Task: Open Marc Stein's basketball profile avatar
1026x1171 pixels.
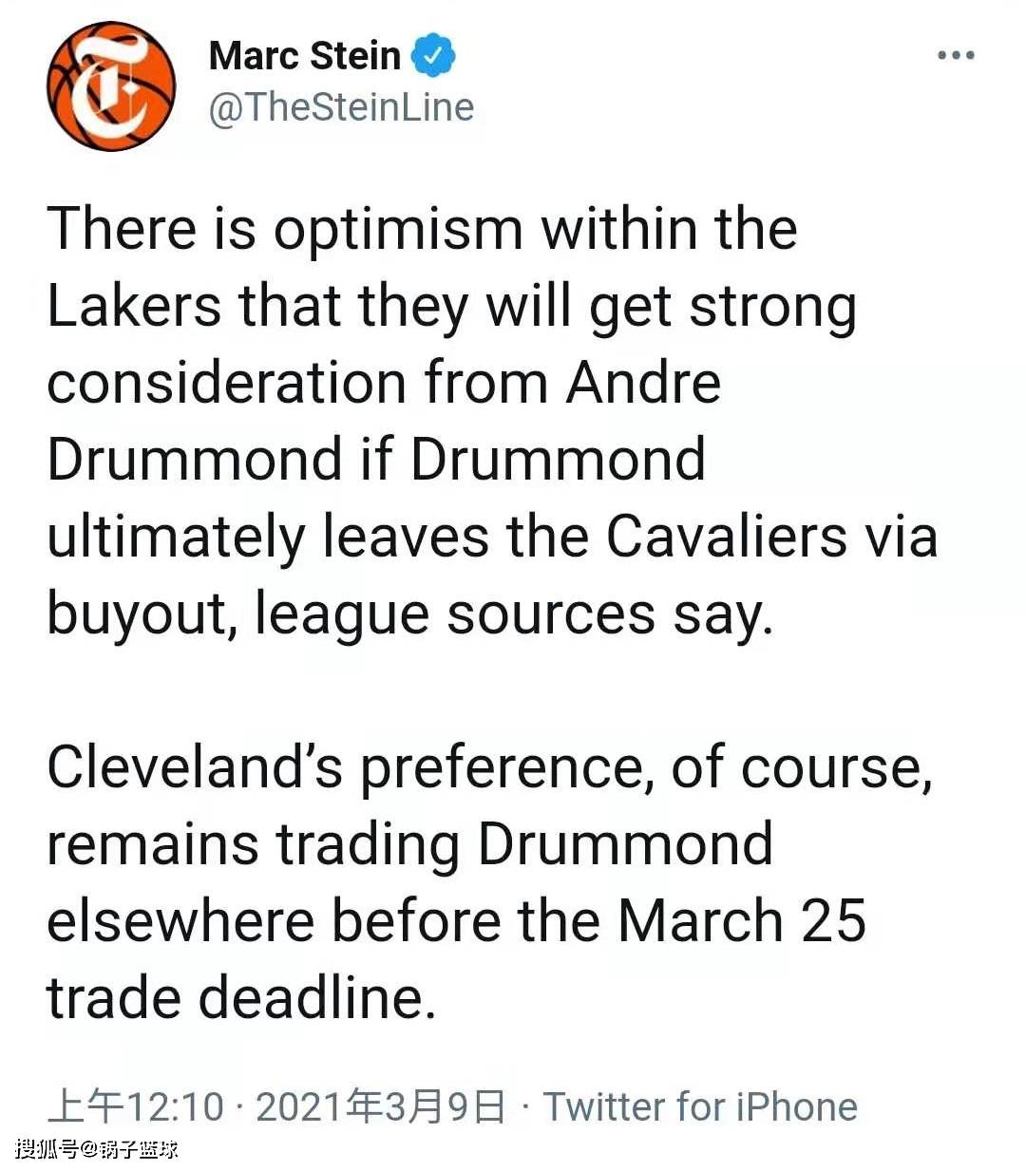Action: tap(112, 86)
